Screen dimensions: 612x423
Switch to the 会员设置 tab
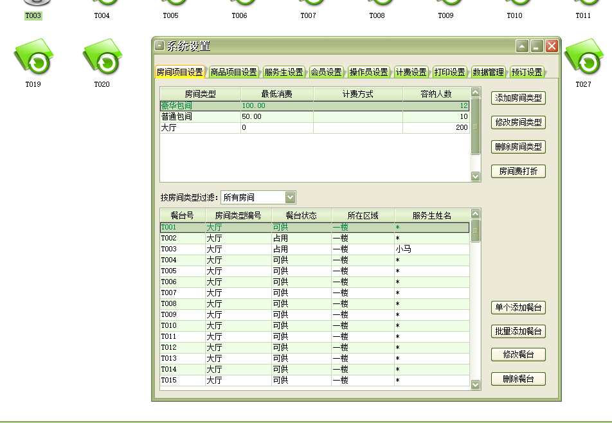327,72
